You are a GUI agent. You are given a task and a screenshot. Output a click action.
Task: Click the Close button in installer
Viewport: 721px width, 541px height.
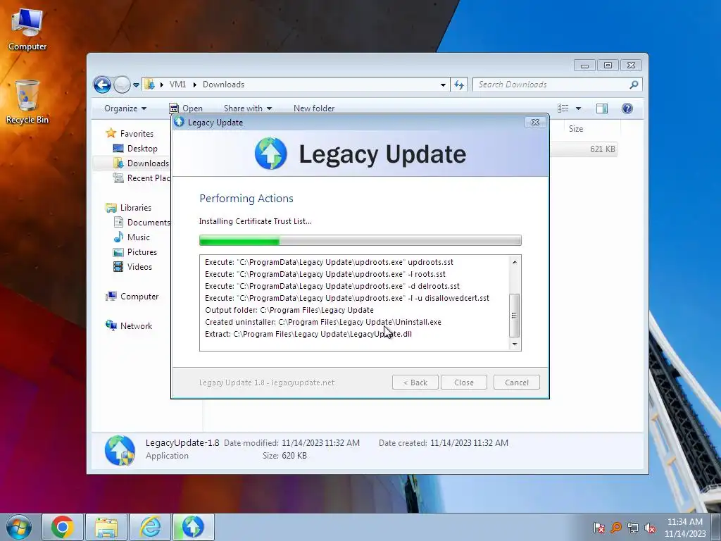coord(463,383)
